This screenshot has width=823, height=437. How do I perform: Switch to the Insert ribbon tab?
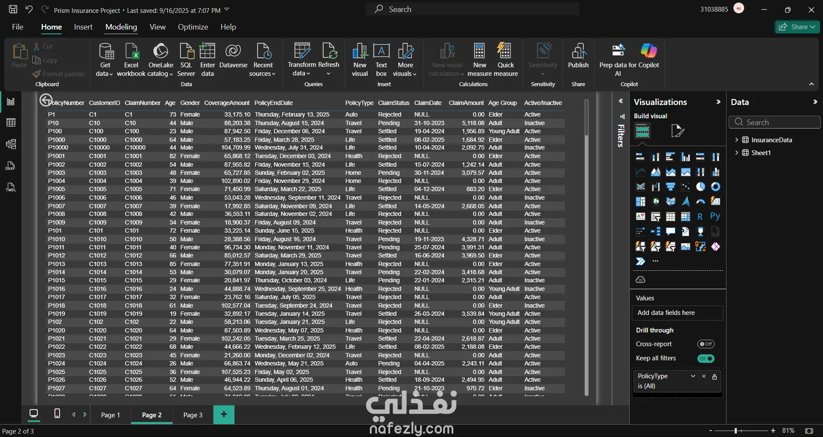point(83,27)
